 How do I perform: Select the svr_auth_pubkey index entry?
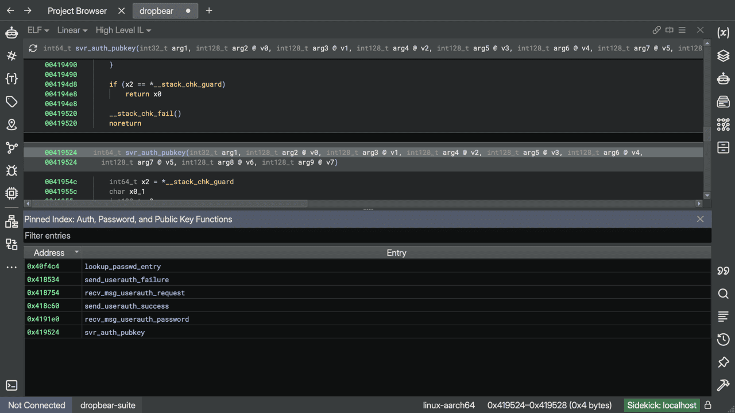[x=367, y=333]
